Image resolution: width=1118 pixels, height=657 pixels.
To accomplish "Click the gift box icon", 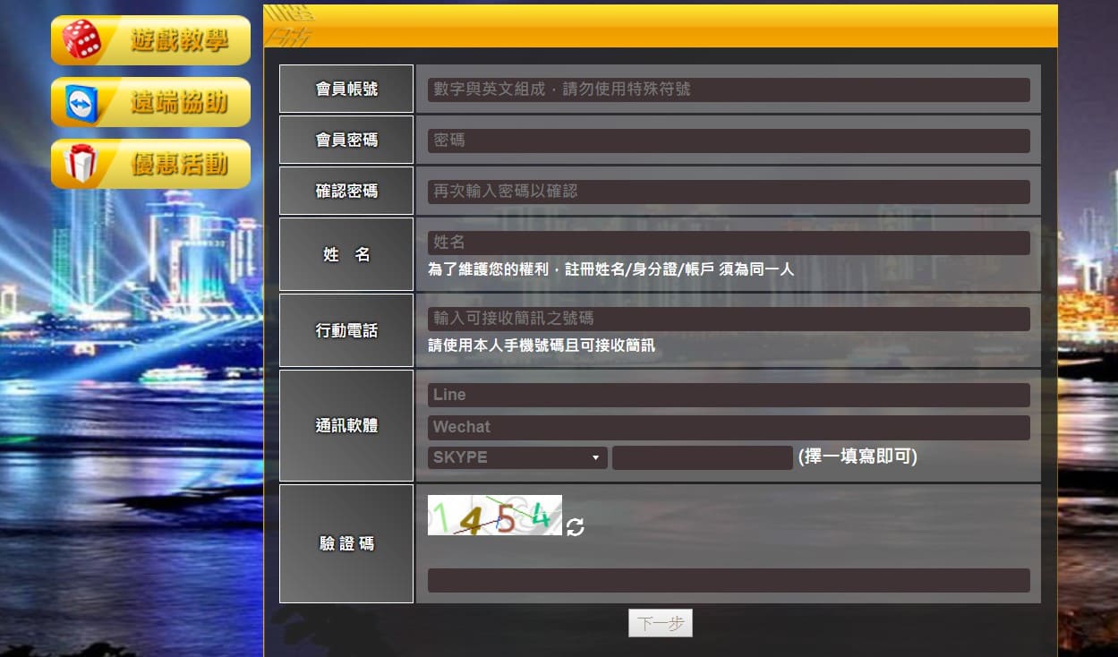I will (x=81, y=164).
